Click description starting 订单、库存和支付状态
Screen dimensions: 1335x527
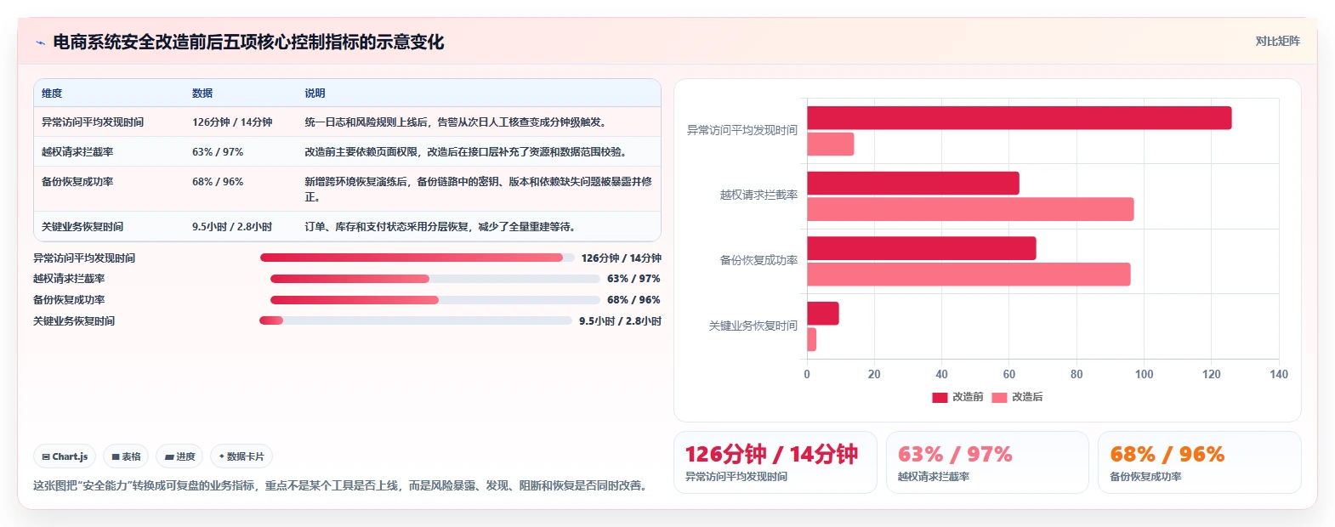[x=441, y=227]
